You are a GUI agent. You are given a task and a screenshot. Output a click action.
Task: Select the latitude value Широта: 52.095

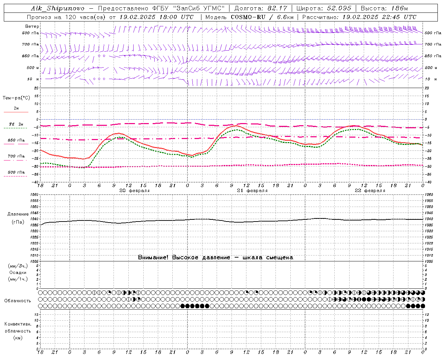point(324,8)
